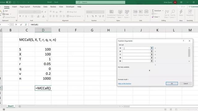Screen dimensions: 198x111
Task: Click the collapse dialog icon for Q argument
Action: (152, 61)
